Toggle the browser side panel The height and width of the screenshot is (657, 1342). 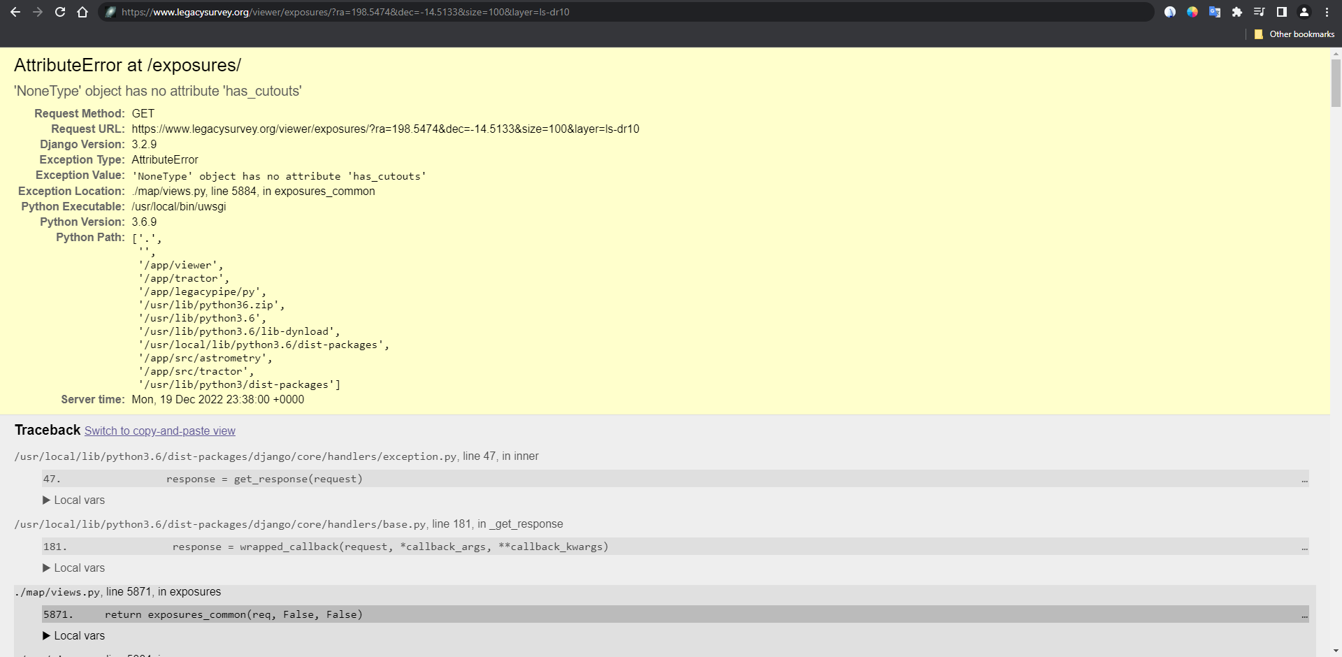point(1282,12)
